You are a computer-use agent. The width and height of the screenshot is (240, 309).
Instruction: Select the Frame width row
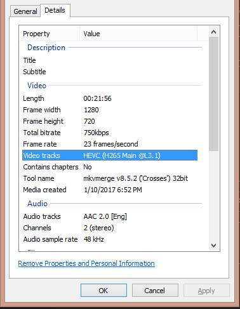tap(110, 110)
